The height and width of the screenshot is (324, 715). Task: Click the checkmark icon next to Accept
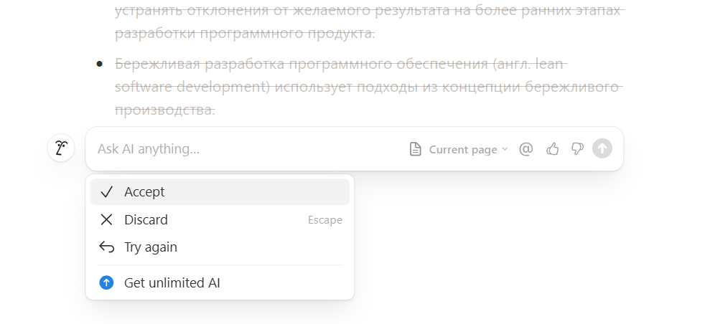pos(107,192)
